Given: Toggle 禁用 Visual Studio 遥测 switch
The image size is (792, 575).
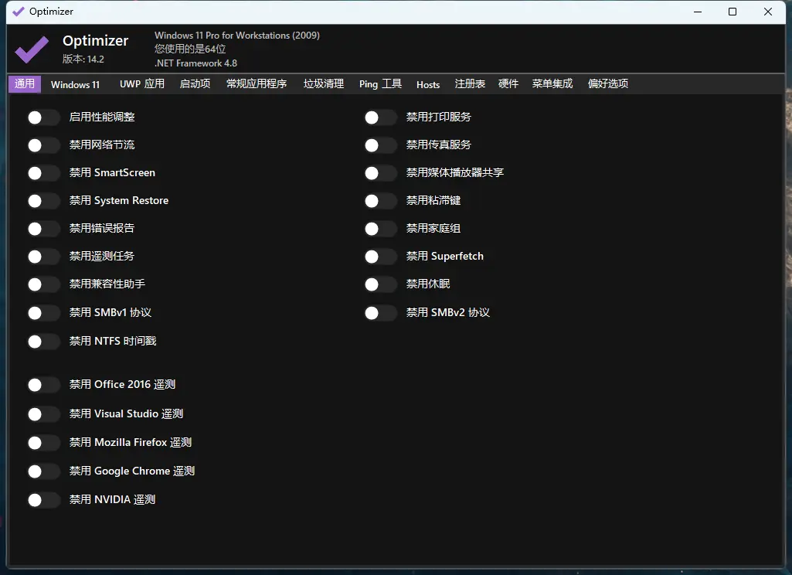Looking at the screenshot, I should (x=44, y=414).
